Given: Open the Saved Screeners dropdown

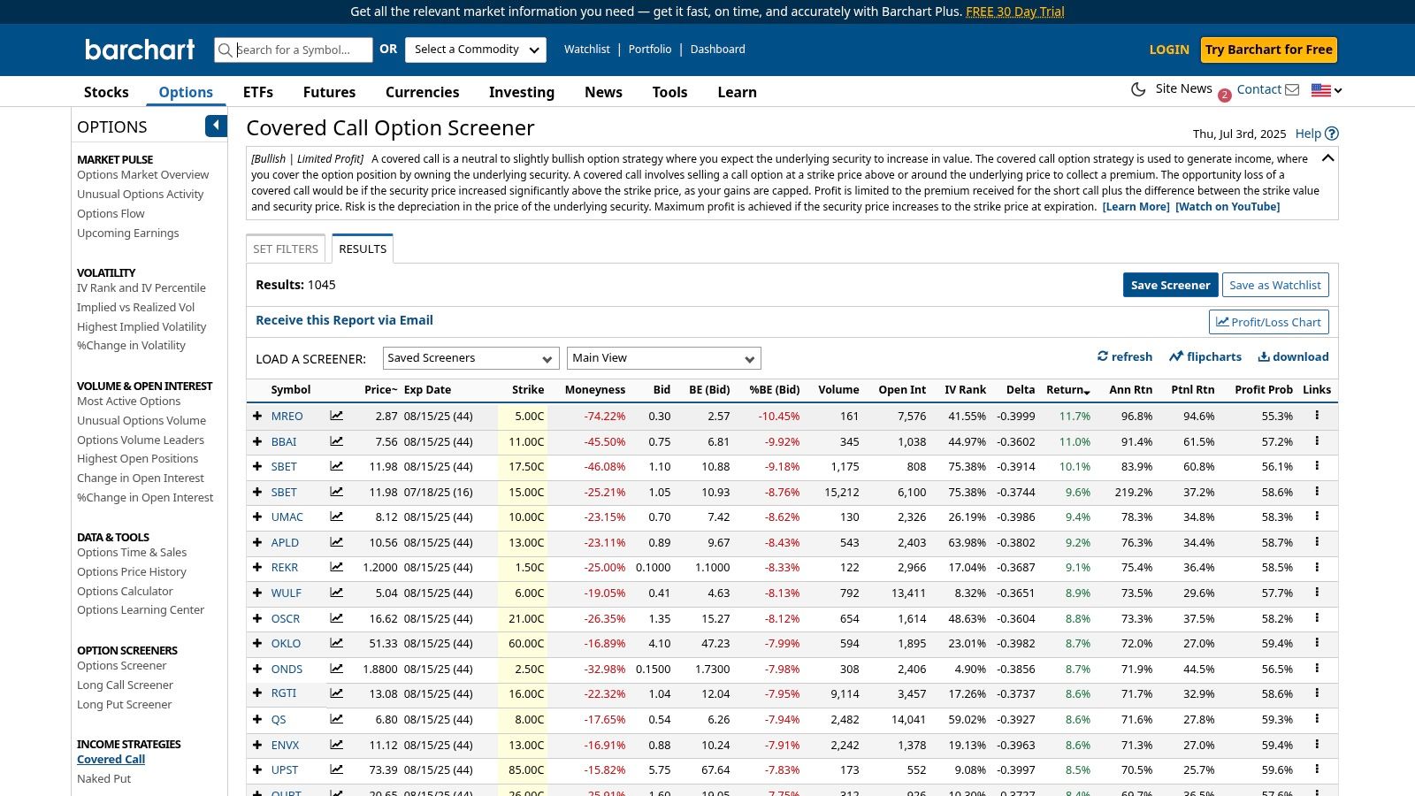Looking at the screenshot, I should point(470,358).
